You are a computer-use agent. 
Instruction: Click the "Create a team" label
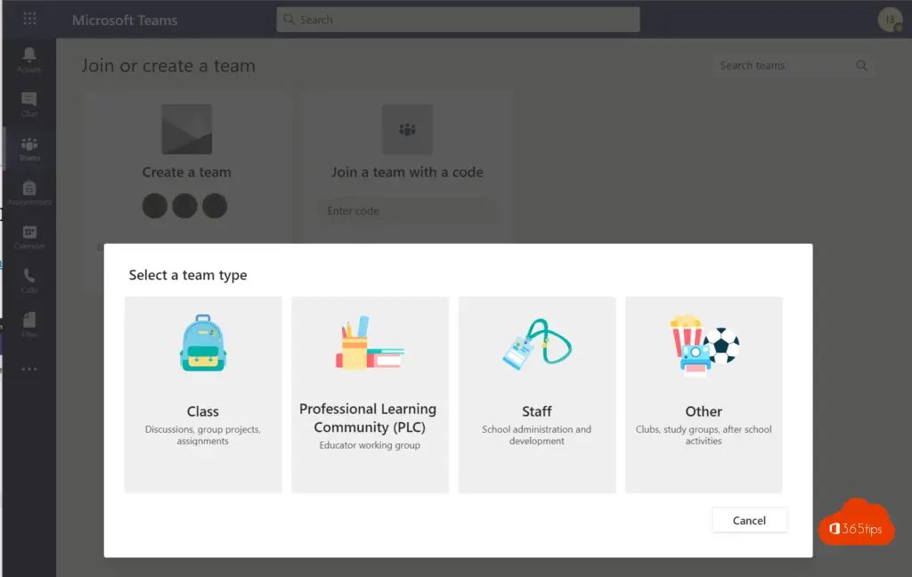187,172
